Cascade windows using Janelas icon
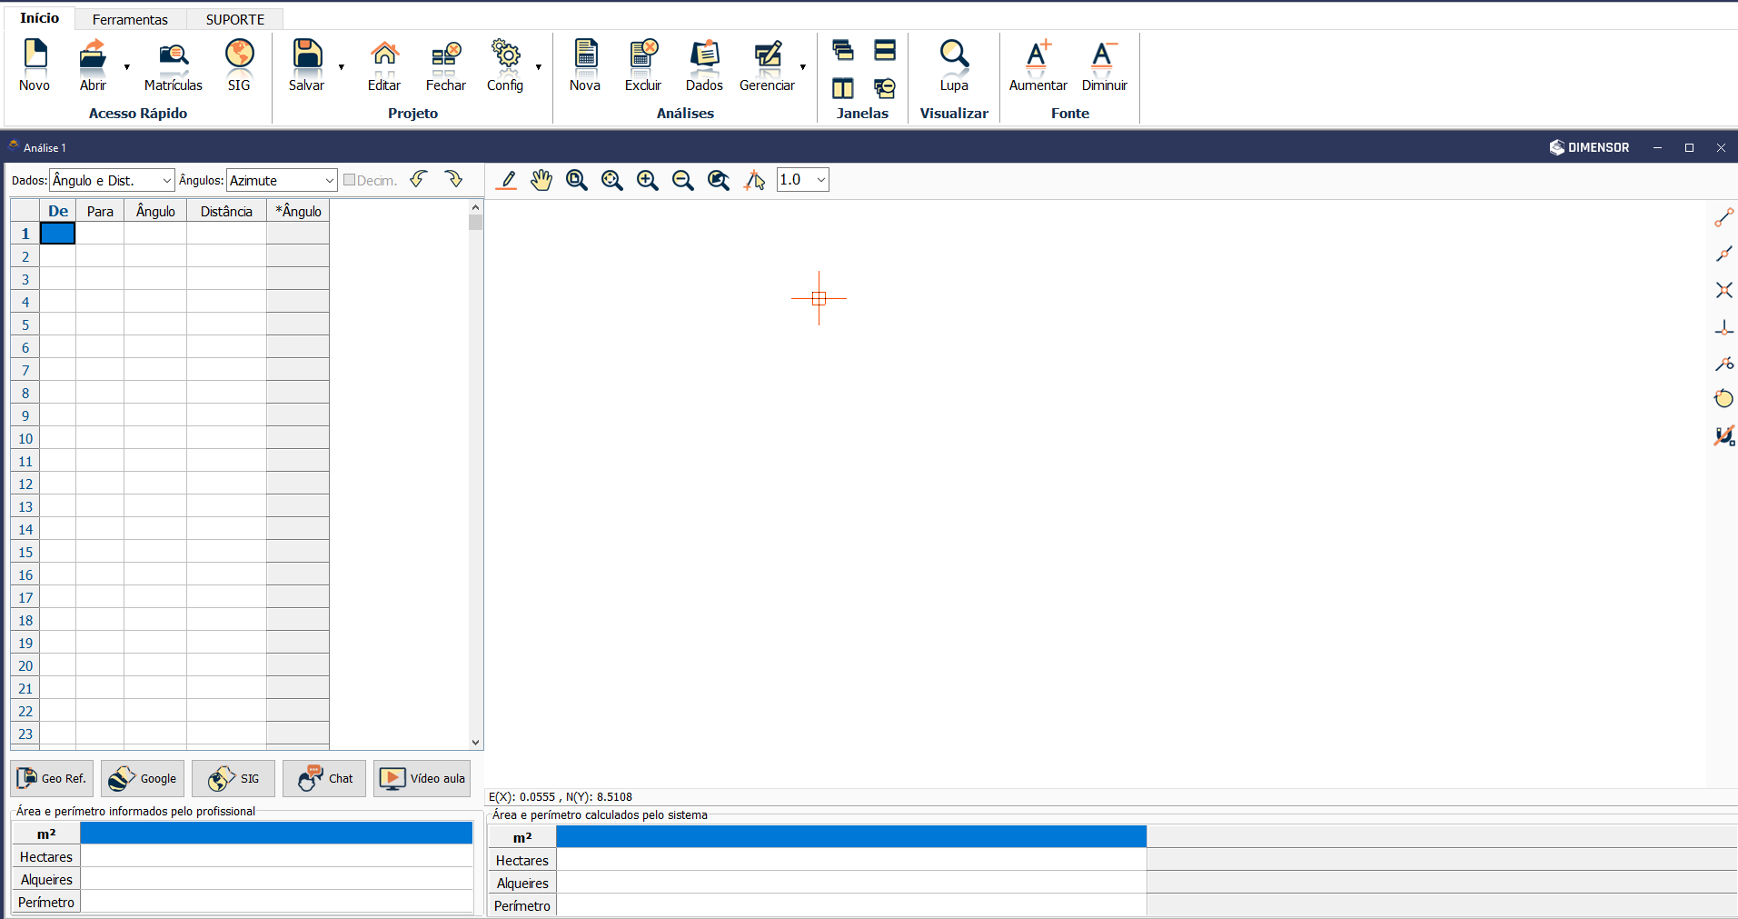 [x=843, y=50]
